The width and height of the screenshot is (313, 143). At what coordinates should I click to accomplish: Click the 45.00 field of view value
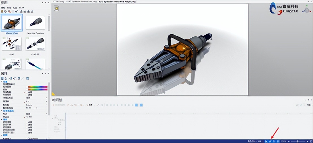(x=28, y=108)
